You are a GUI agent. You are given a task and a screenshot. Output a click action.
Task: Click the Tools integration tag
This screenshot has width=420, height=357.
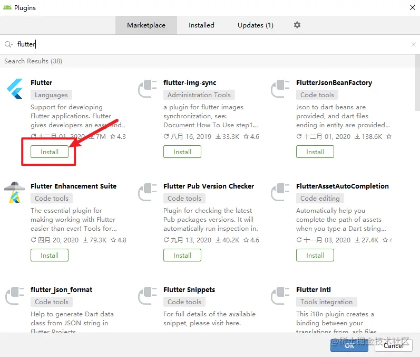tap(326, 302)
